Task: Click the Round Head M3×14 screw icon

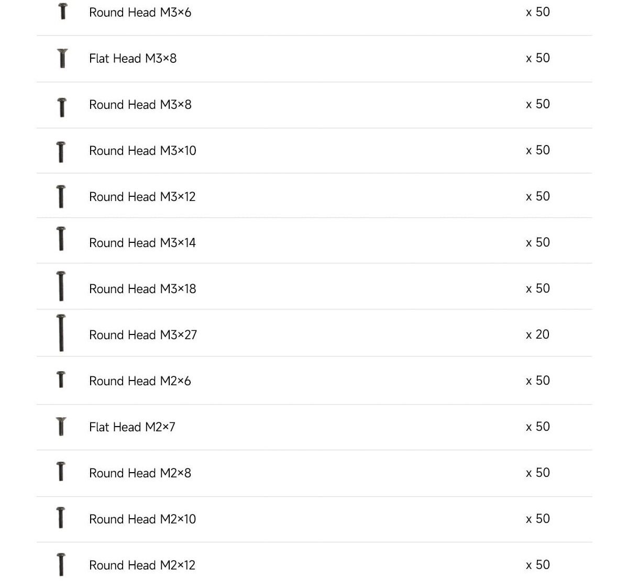Action: click(61, 239)
